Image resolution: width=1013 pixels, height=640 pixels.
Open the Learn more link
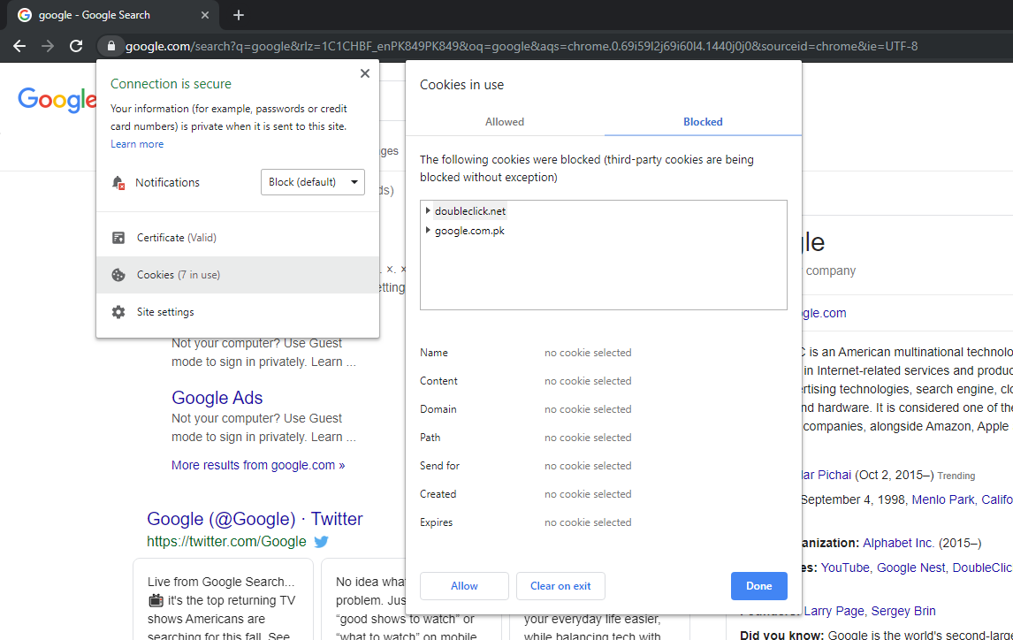(x=137, y=144)
